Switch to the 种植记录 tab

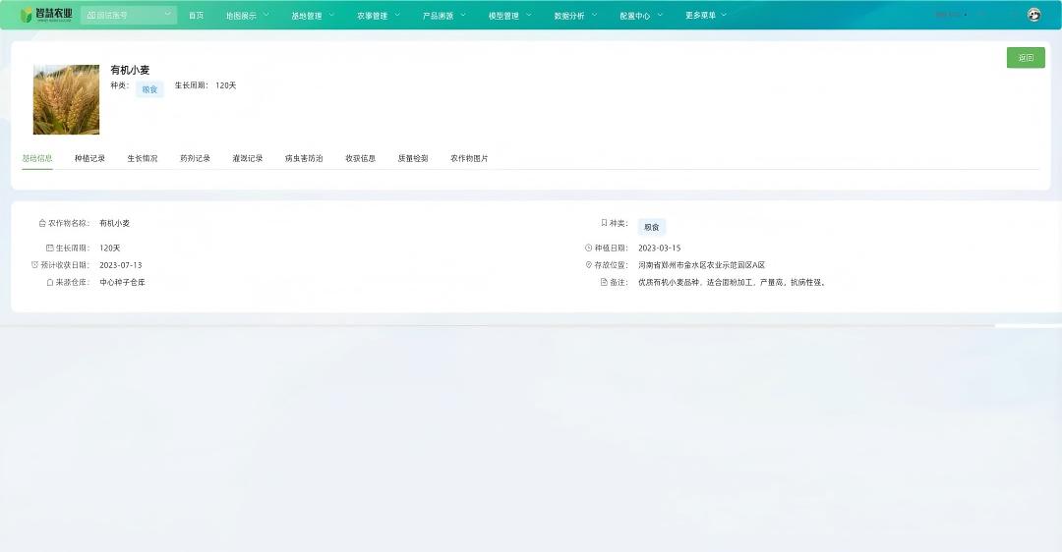click(x=89, y=158)
